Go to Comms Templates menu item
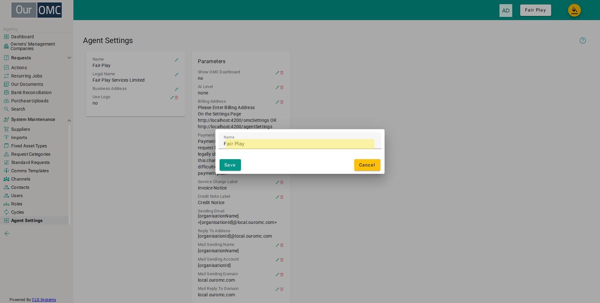 click(x=30, y=171)
